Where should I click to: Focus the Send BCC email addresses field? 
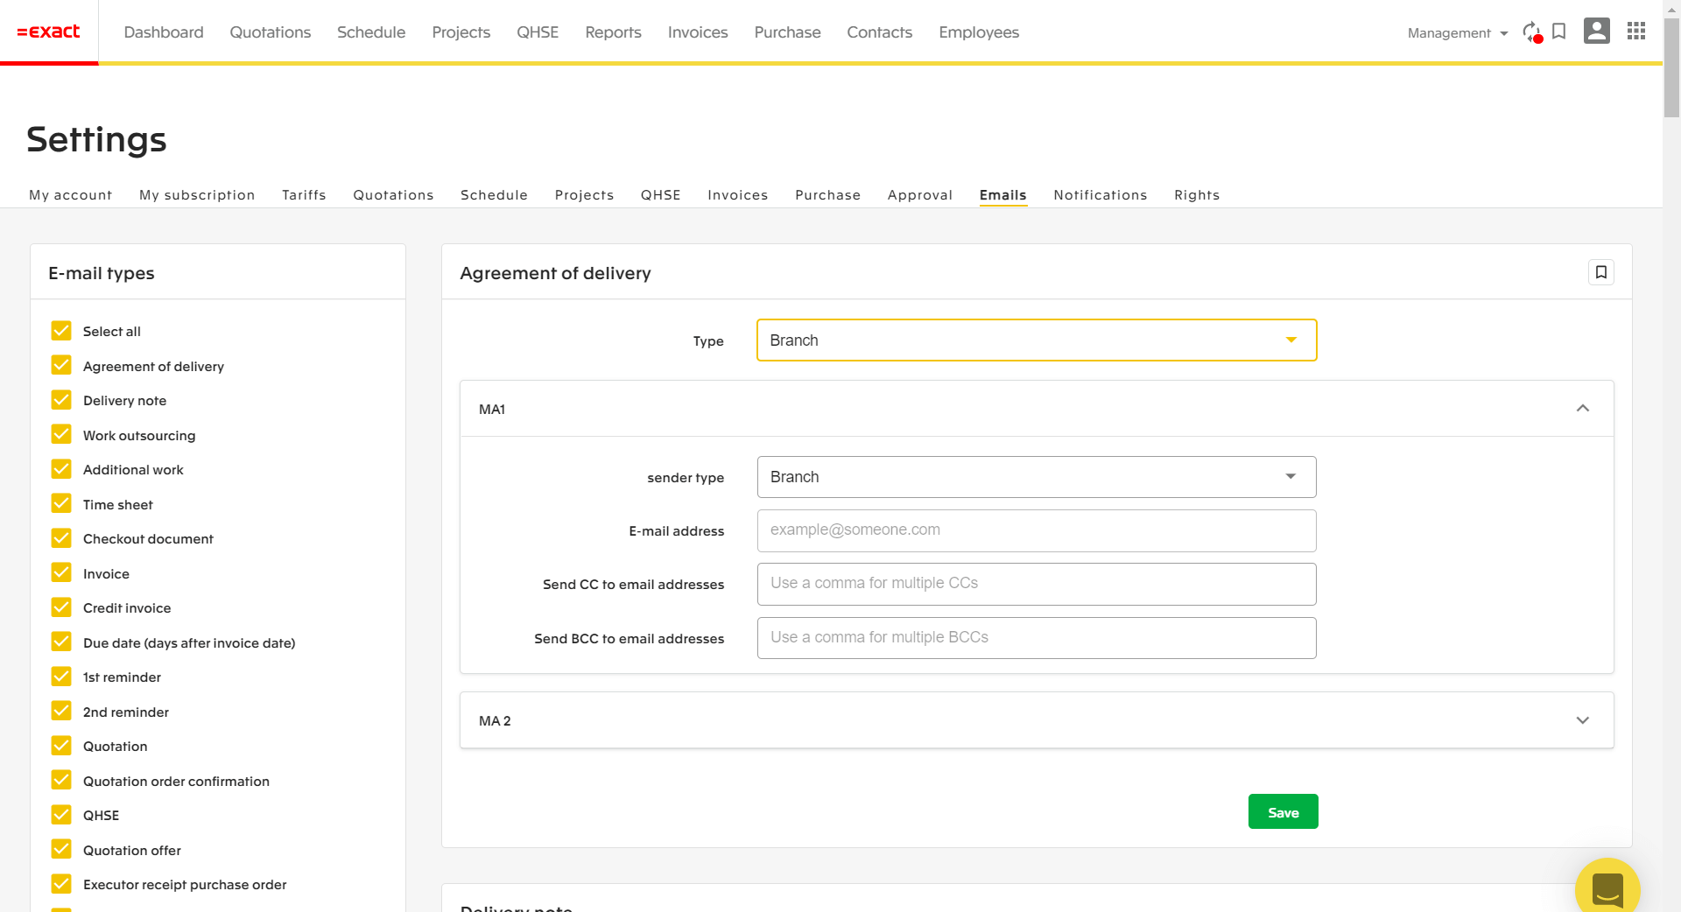[1037, 638]
